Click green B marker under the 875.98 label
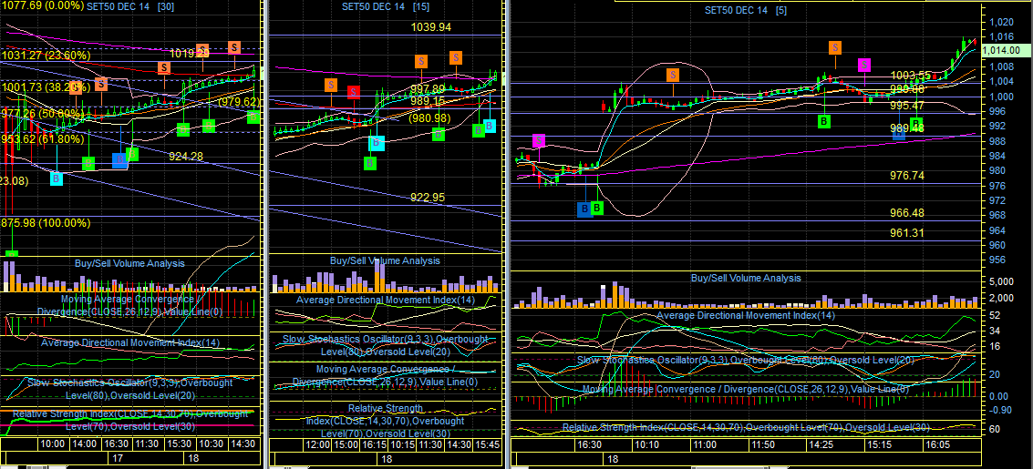Image resolution: width=1033 pixels, height=469 pixels. [x=11, y=255]
